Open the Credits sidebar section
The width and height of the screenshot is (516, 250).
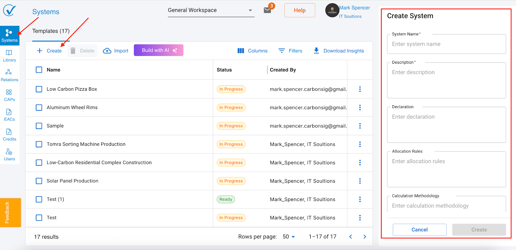[x=9, y=135]
